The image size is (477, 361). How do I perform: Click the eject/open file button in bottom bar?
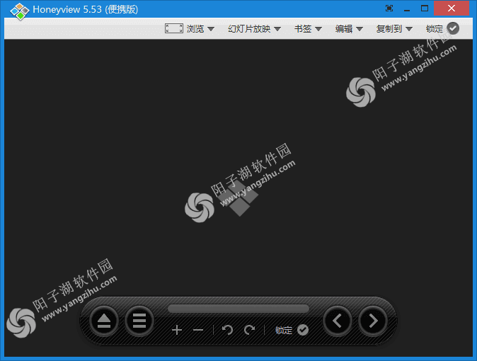click(104, 321)
